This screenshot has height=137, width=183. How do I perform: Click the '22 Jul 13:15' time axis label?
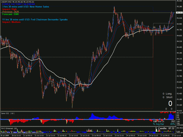pos(73,136)
